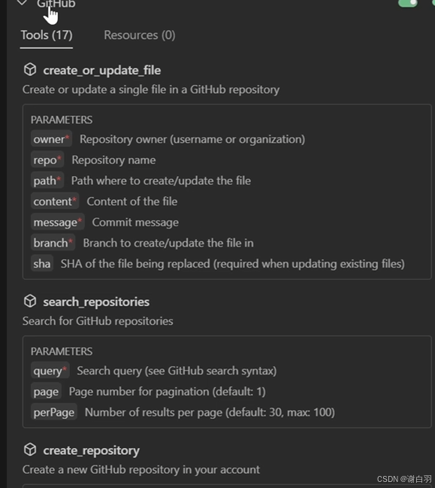435x488 pixels.
Task: Click the cube icon beside search_repositories
Action: [x=30, y=301]
